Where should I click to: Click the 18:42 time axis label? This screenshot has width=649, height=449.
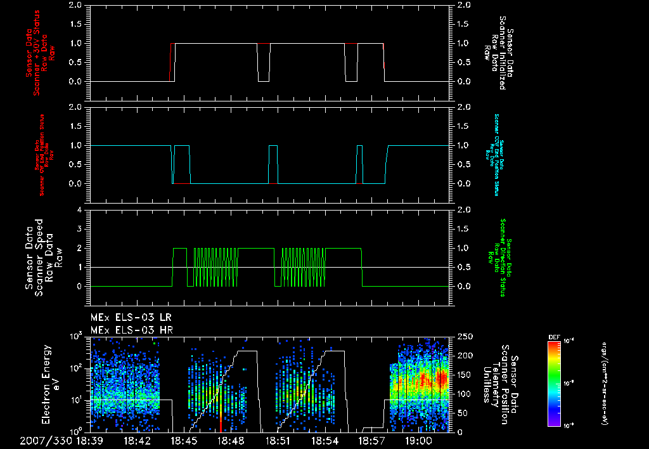coord(137,441)
